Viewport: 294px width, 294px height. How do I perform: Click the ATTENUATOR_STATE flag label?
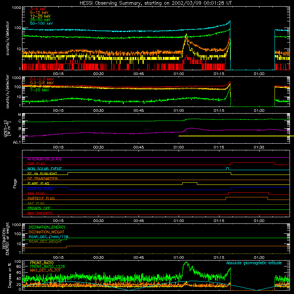coord(44,159)
